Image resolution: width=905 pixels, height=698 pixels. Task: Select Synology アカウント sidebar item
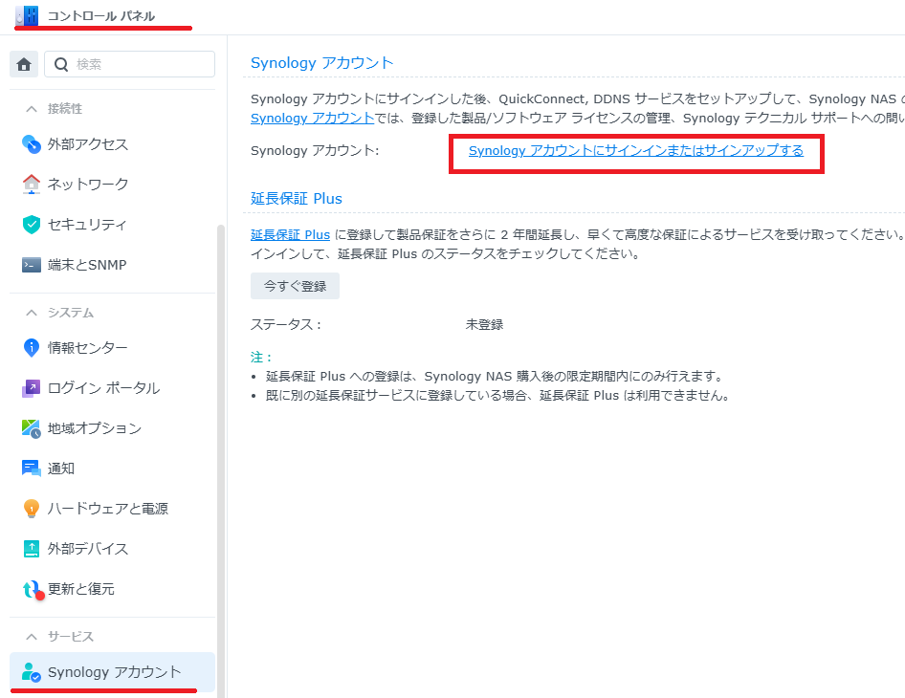tap(114, 672)
